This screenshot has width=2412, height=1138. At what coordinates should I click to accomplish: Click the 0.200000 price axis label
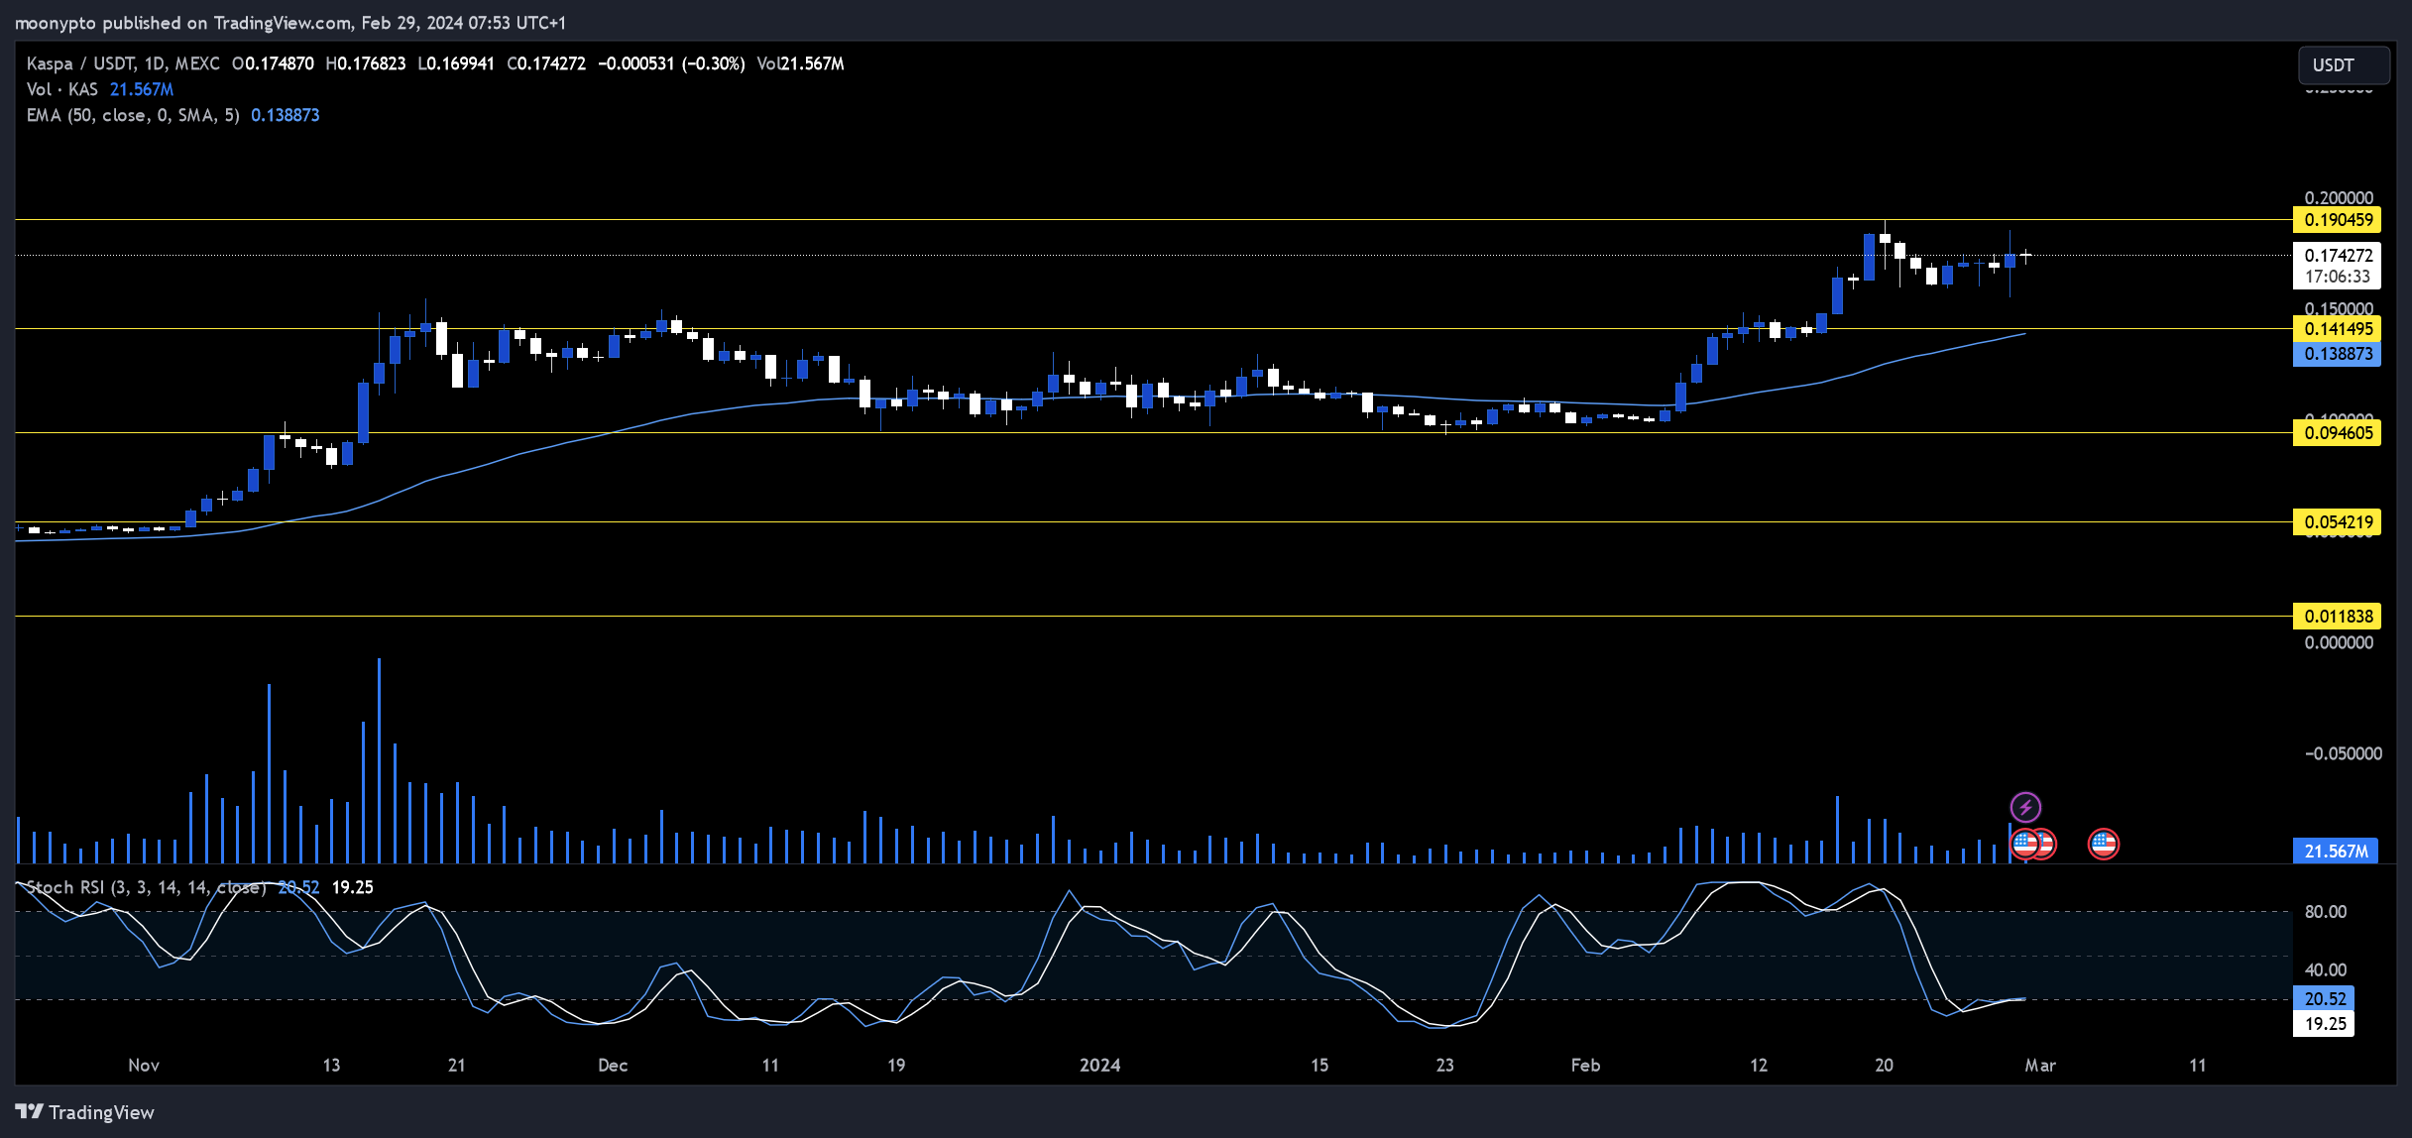click(2339, 198)
